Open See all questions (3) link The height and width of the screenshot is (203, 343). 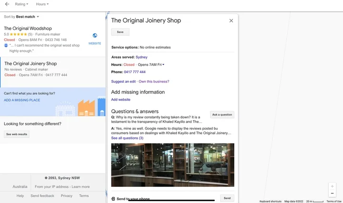pyautogui.click(x=127, y=138)
